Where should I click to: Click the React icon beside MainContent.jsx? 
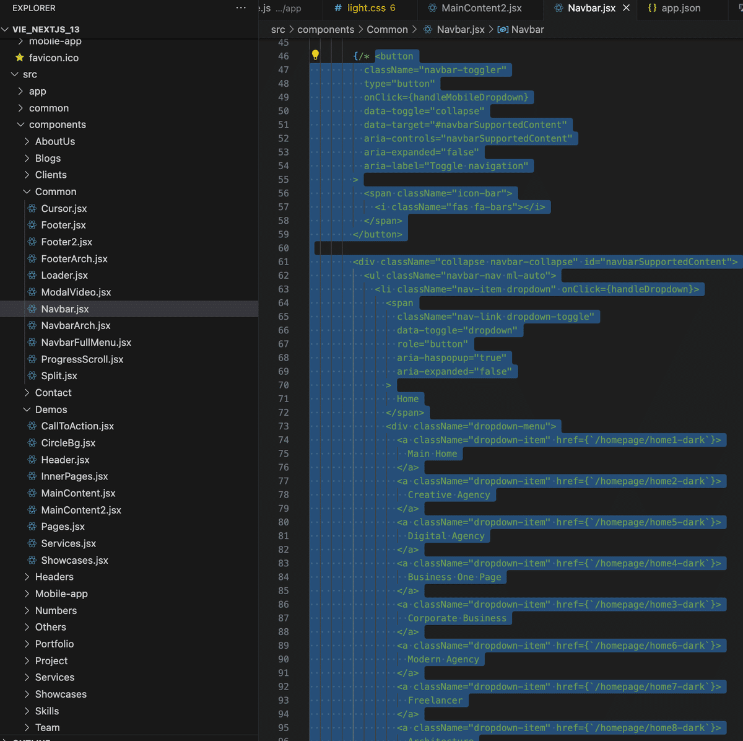pos(32,493)
